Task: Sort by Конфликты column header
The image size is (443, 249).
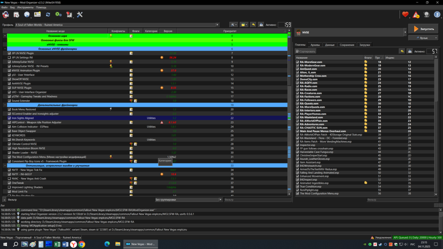Action: point(118,31)
